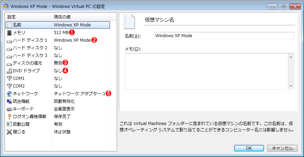Viewport: 304px width, 157px height.
Task: Select the 統合機能 label
Action: point(21,101)
